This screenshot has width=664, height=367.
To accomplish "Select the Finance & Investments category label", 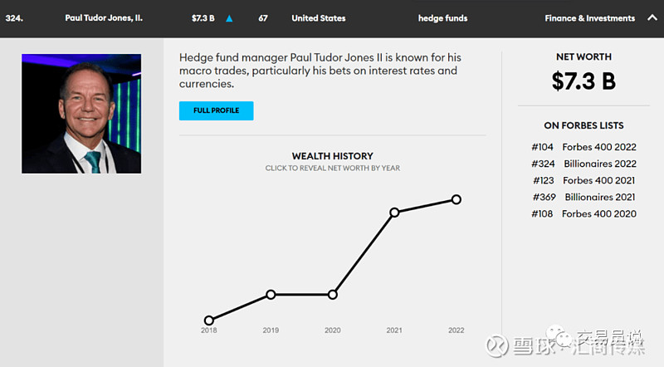I will point(589,18).
